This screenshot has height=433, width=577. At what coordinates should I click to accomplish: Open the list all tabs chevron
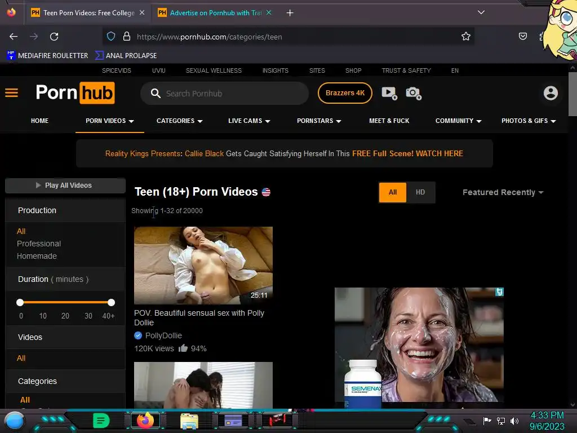(481, 12)
